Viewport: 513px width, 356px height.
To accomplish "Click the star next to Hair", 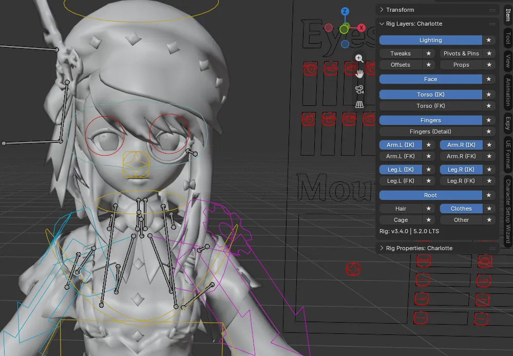I will click(429, 209).
